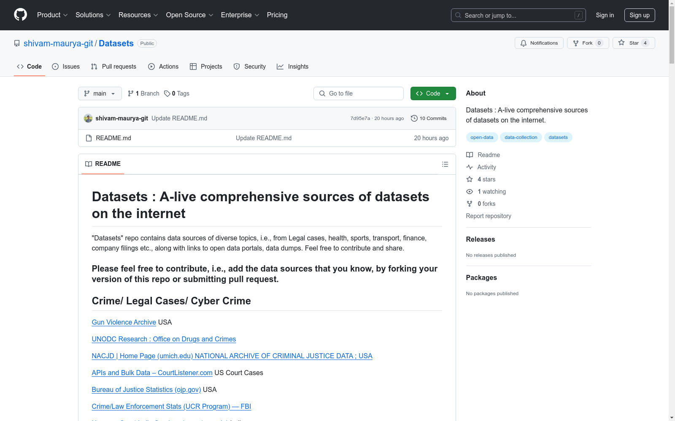Click the Activity pulse icon

(x=470, y=167)
